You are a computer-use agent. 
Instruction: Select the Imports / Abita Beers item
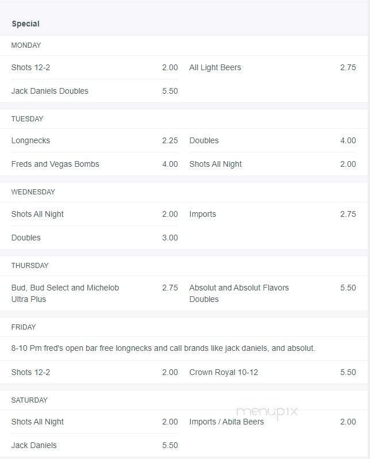pos(226,422)
